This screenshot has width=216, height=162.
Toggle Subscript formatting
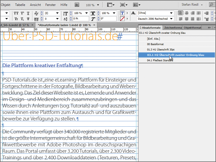coord(22,19)
